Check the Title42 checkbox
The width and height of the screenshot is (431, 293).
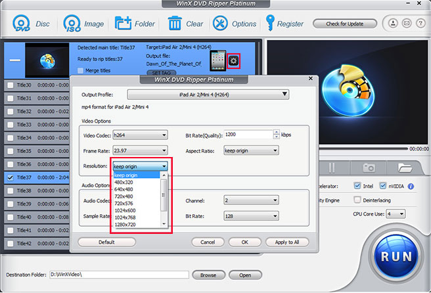(x=11, y=244)
